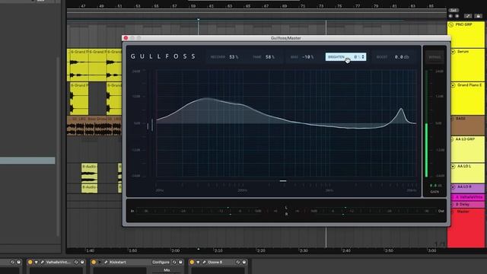Click the Kickstart device hot-swap icon

point(174,262)
